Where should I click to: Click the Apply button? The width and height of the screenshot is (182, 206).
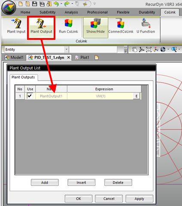coord(139,199)
